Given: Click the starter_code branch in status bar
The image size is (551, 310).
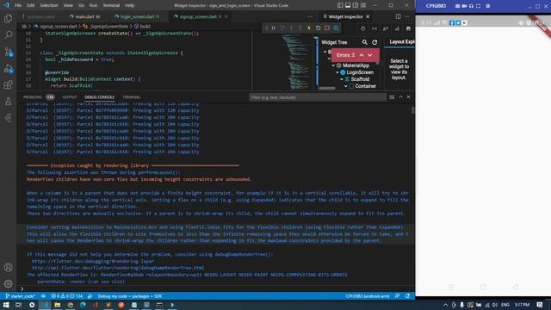Looking at the screenshot, I should point(21,296).
